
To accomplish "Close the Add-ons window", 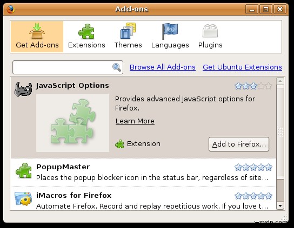I will click(280, 9).
